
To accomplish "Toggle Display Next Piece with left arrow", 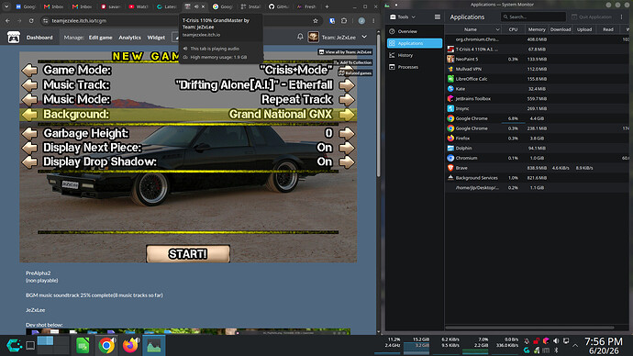I will pyautogui.click(x=29, y=148).
